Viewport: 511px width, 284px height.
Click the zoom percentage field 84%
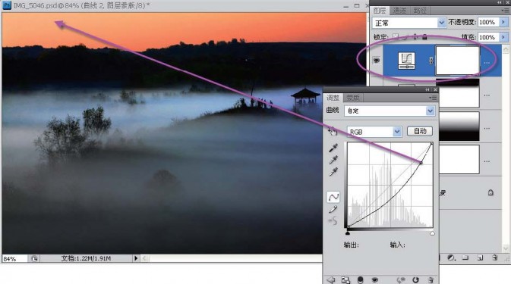pyautogui.click(x=14, y=259)
